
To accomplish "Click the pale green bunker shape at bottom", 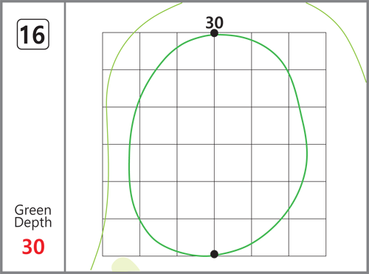I will (125, 264).
